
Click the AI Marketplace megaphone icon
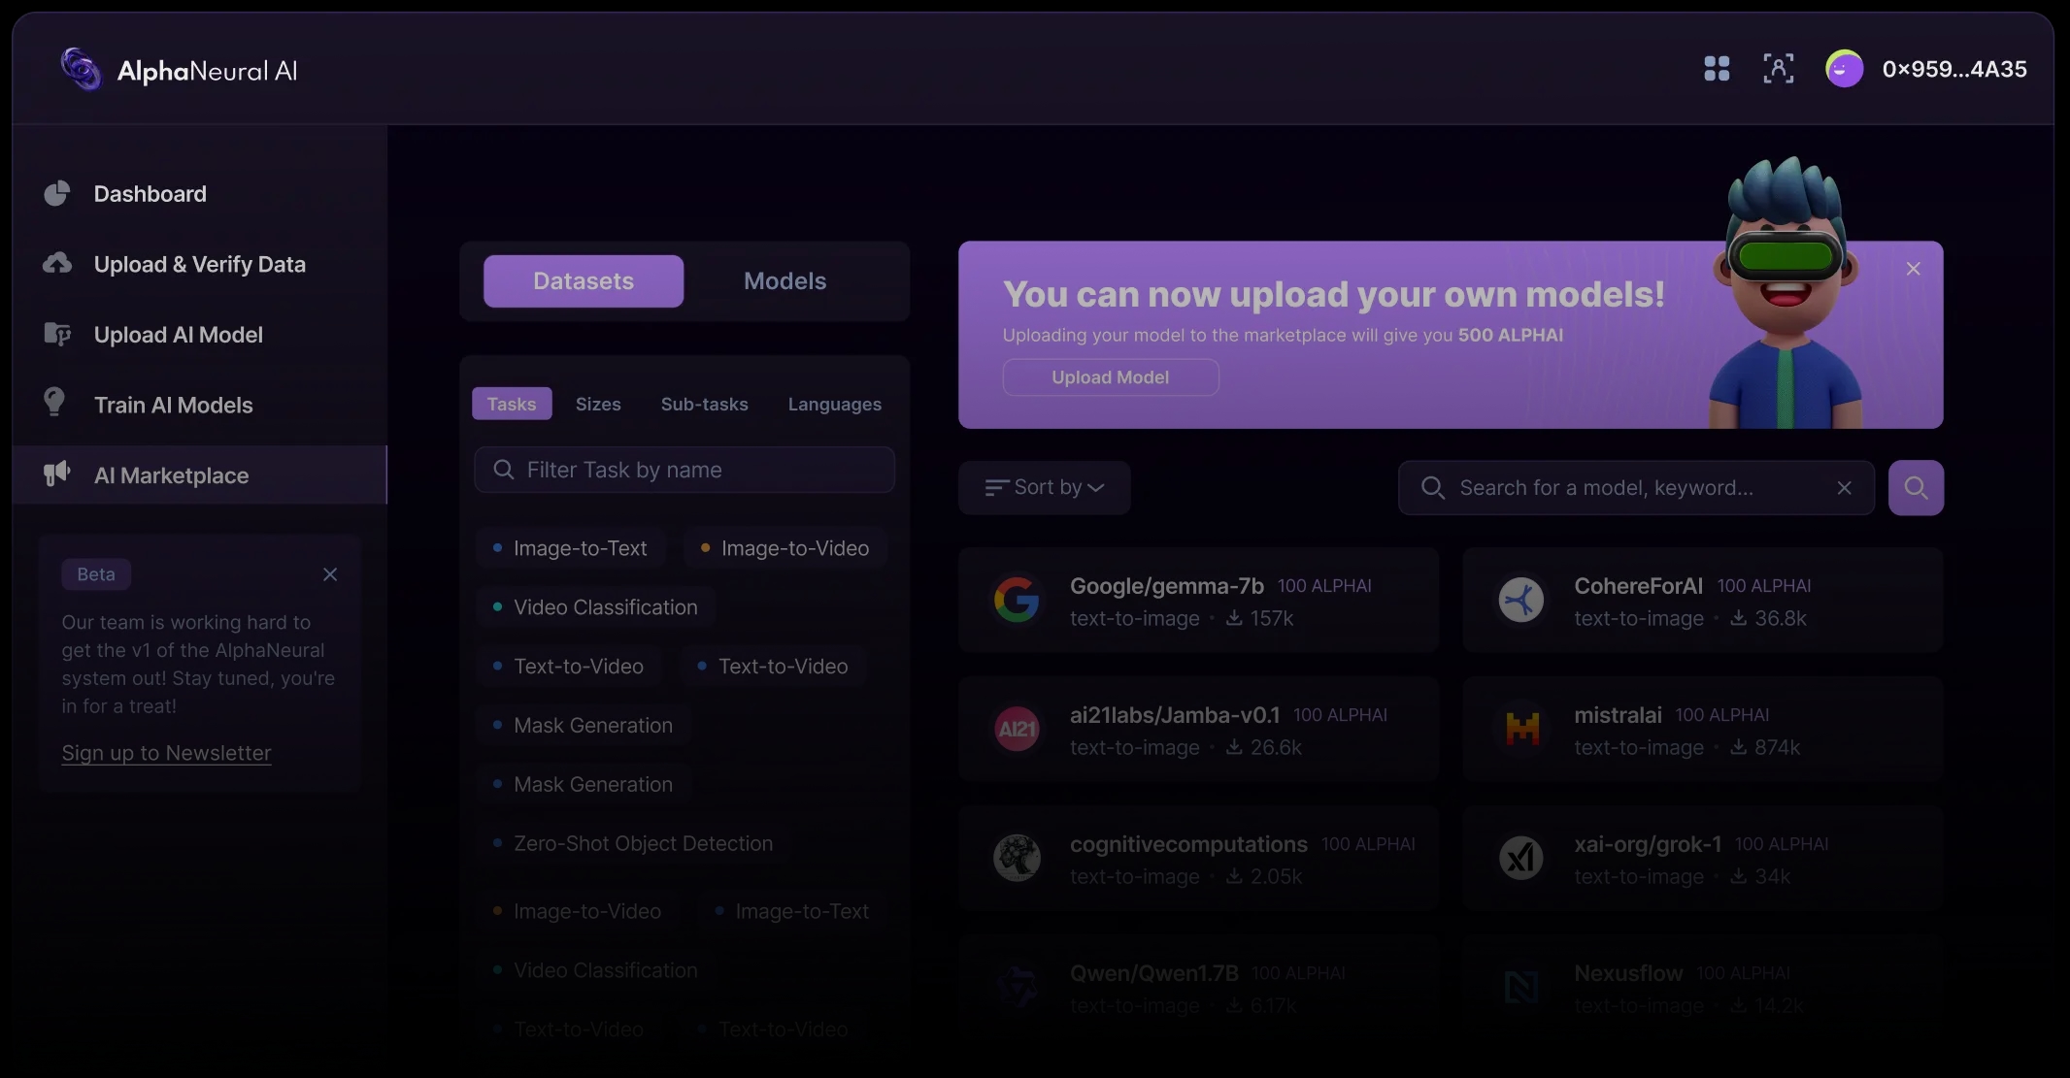pyautogui.click(x=56, y=474)
